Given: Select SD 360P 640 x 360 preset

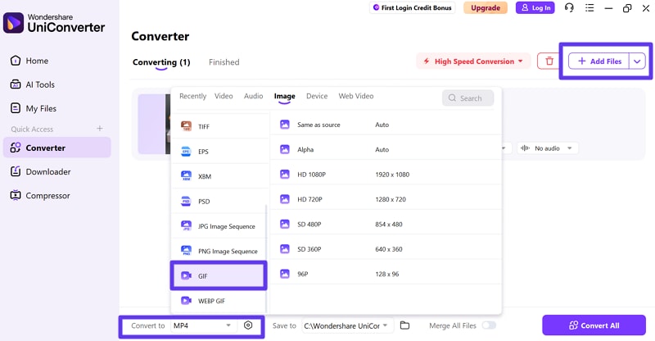Looking at the screenshot, I should 386,249.
